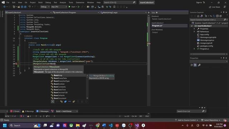The image size is (229, 129).
Task: Select BsonDecimal128 in IntelliSense list
Action: [x=68, y=92]
